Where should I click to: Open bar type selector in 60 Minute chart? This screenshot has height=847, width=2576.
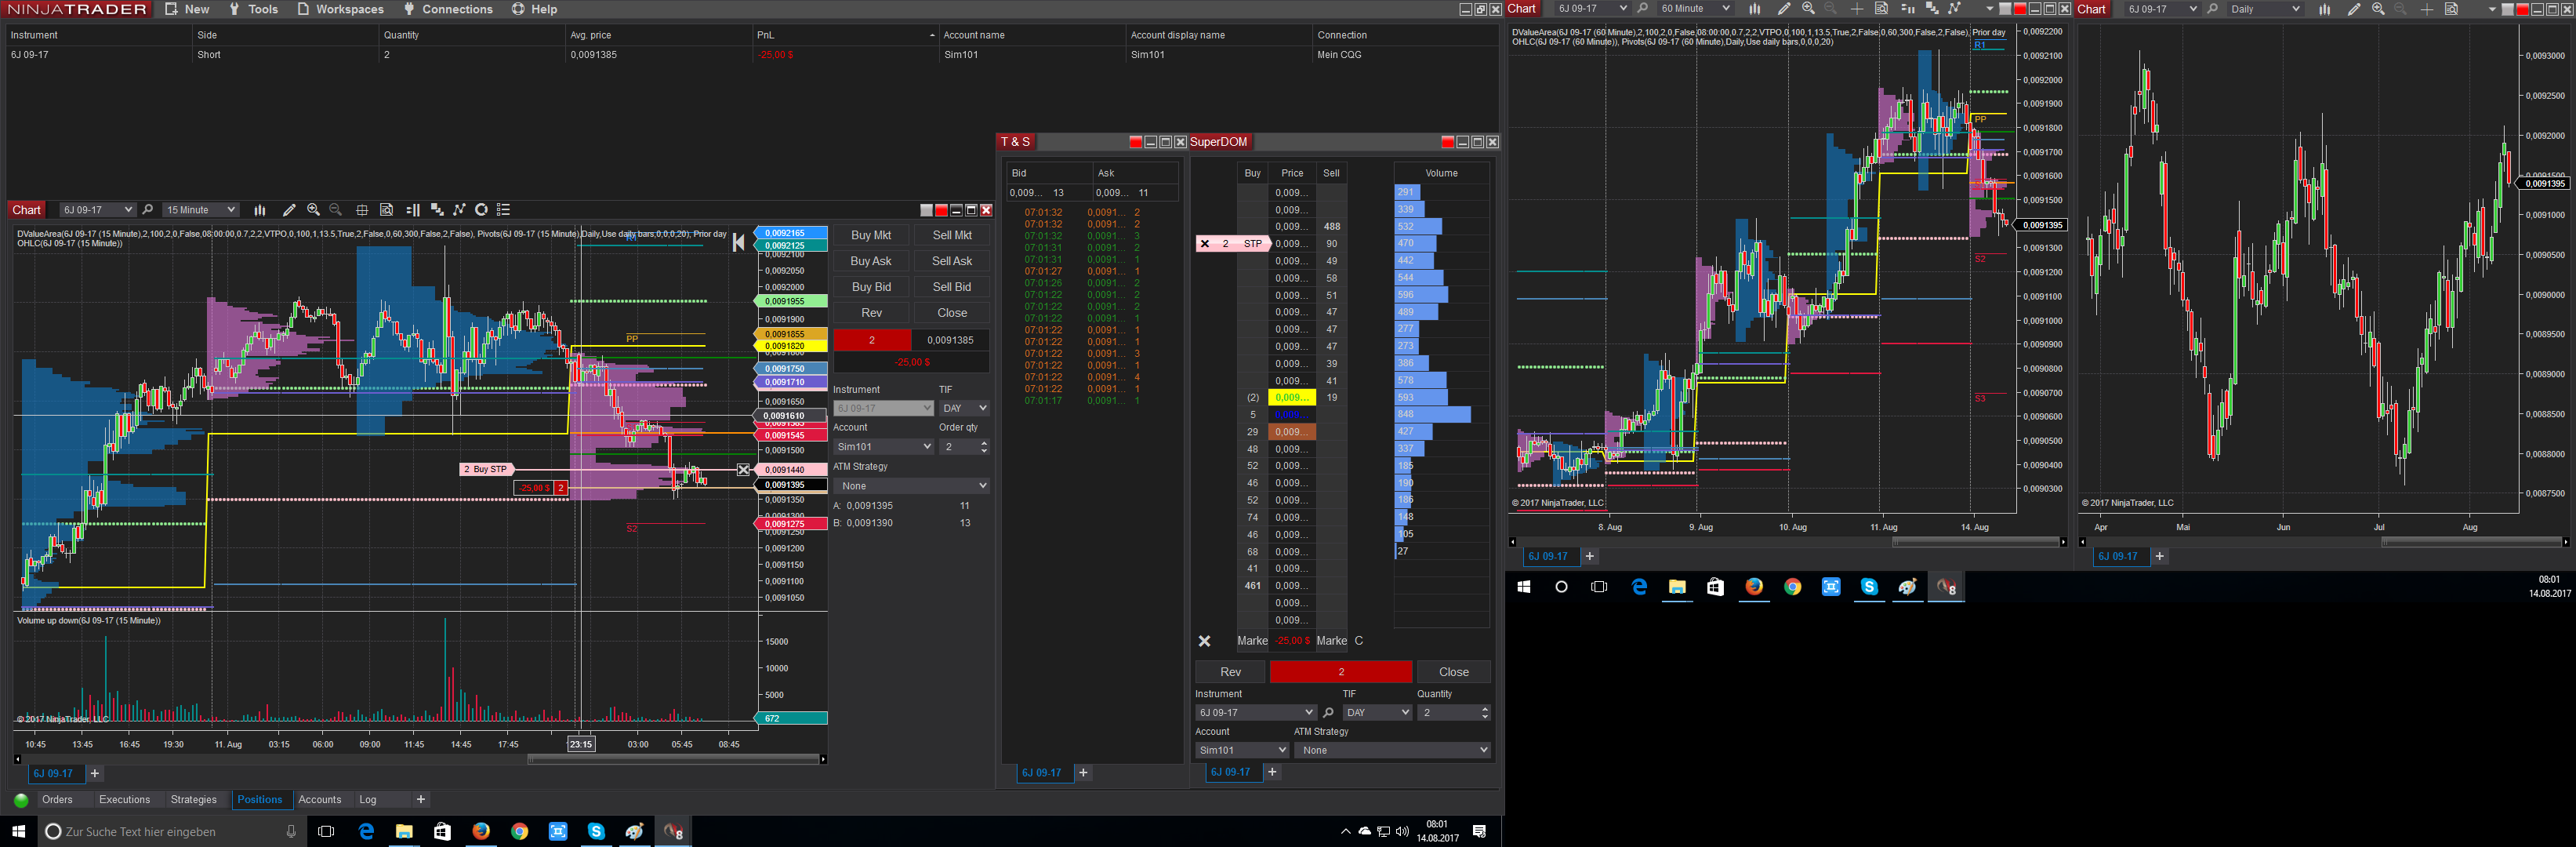click(1755, 9)
